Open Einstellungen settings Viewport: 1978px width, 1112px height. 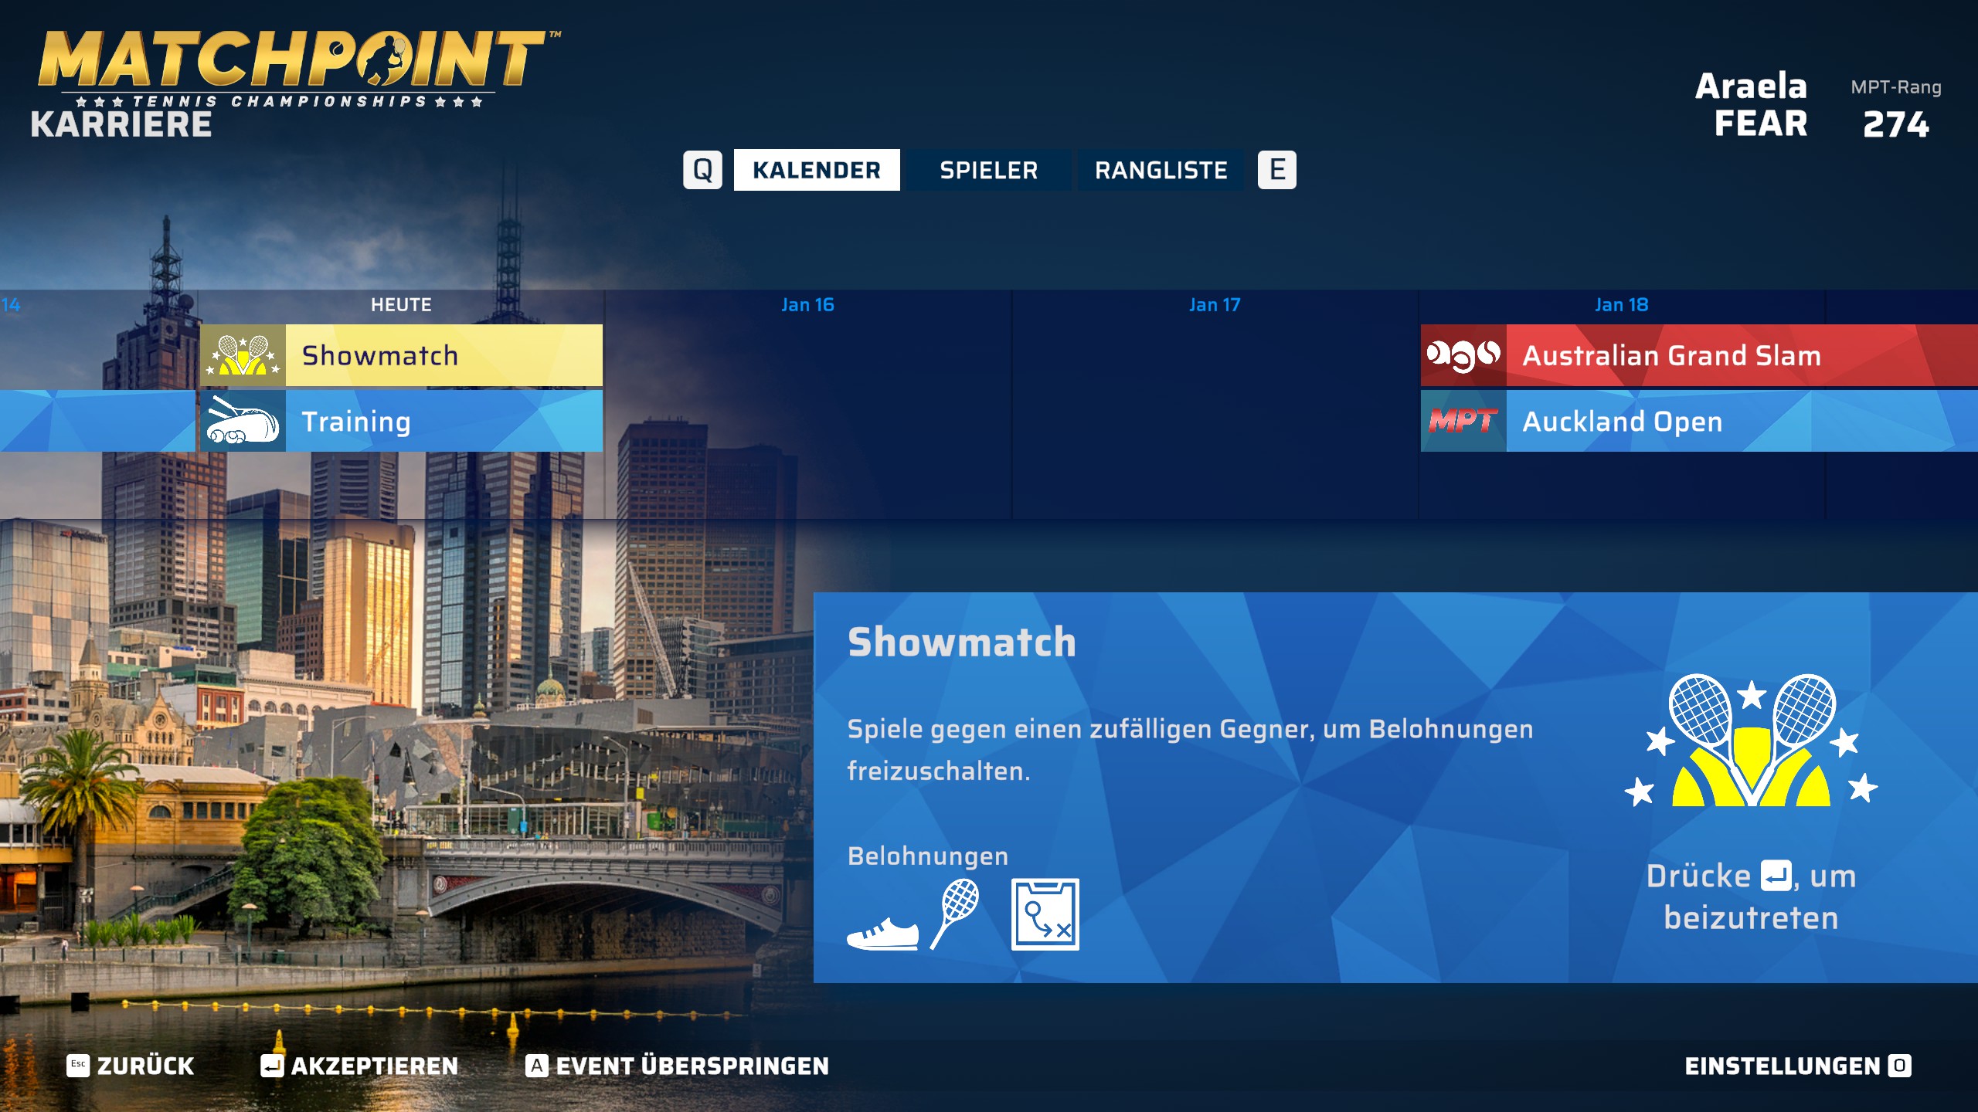tap(1798, 1066)
